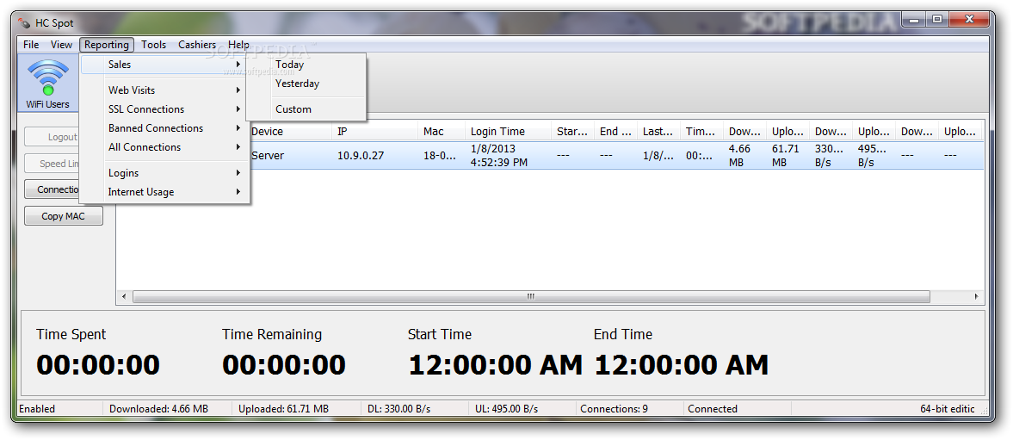Open the Tools menu
The image size is (1013, 440).
(x=154, y=45)
